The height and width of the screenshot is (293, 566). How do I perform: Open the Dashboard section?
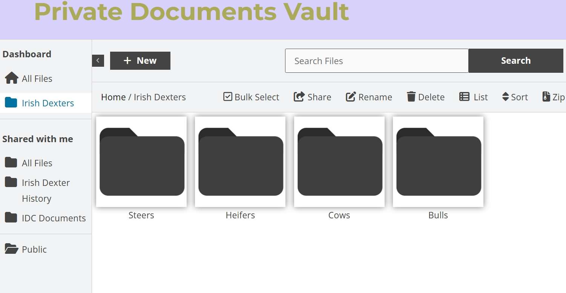click(27, 54)
